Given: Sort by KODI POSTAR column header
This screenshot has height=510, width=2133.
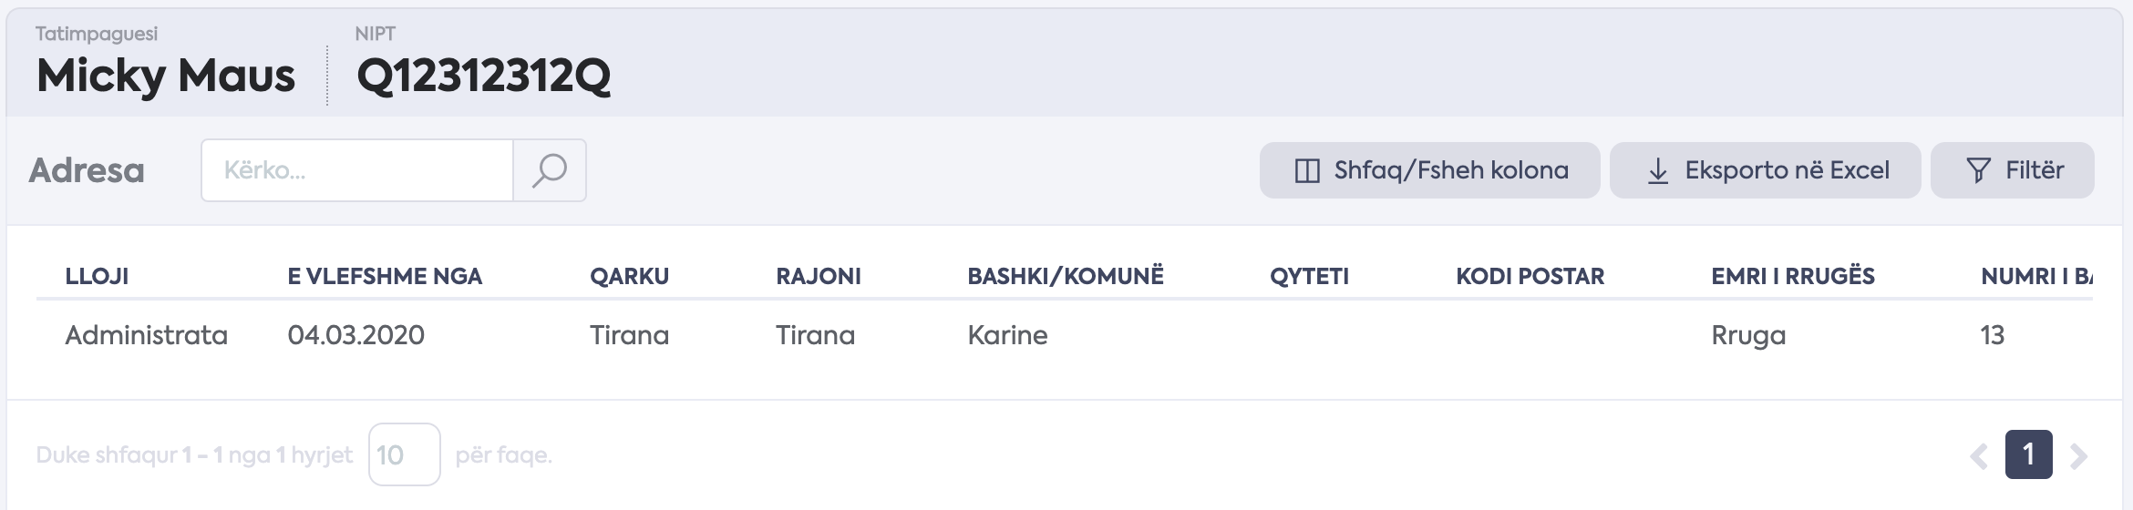Looking at the screenshot, I should 1530,276.
